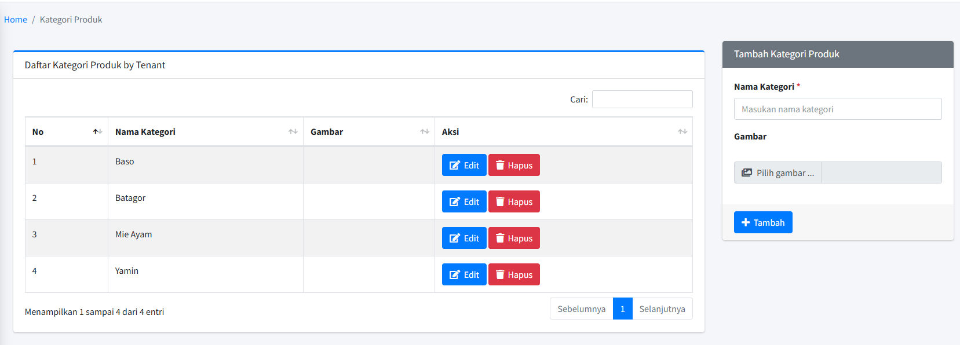Remove Mie Ayam using Hapus button
This screenshot has width=960, height=345.
pos(514,238)
